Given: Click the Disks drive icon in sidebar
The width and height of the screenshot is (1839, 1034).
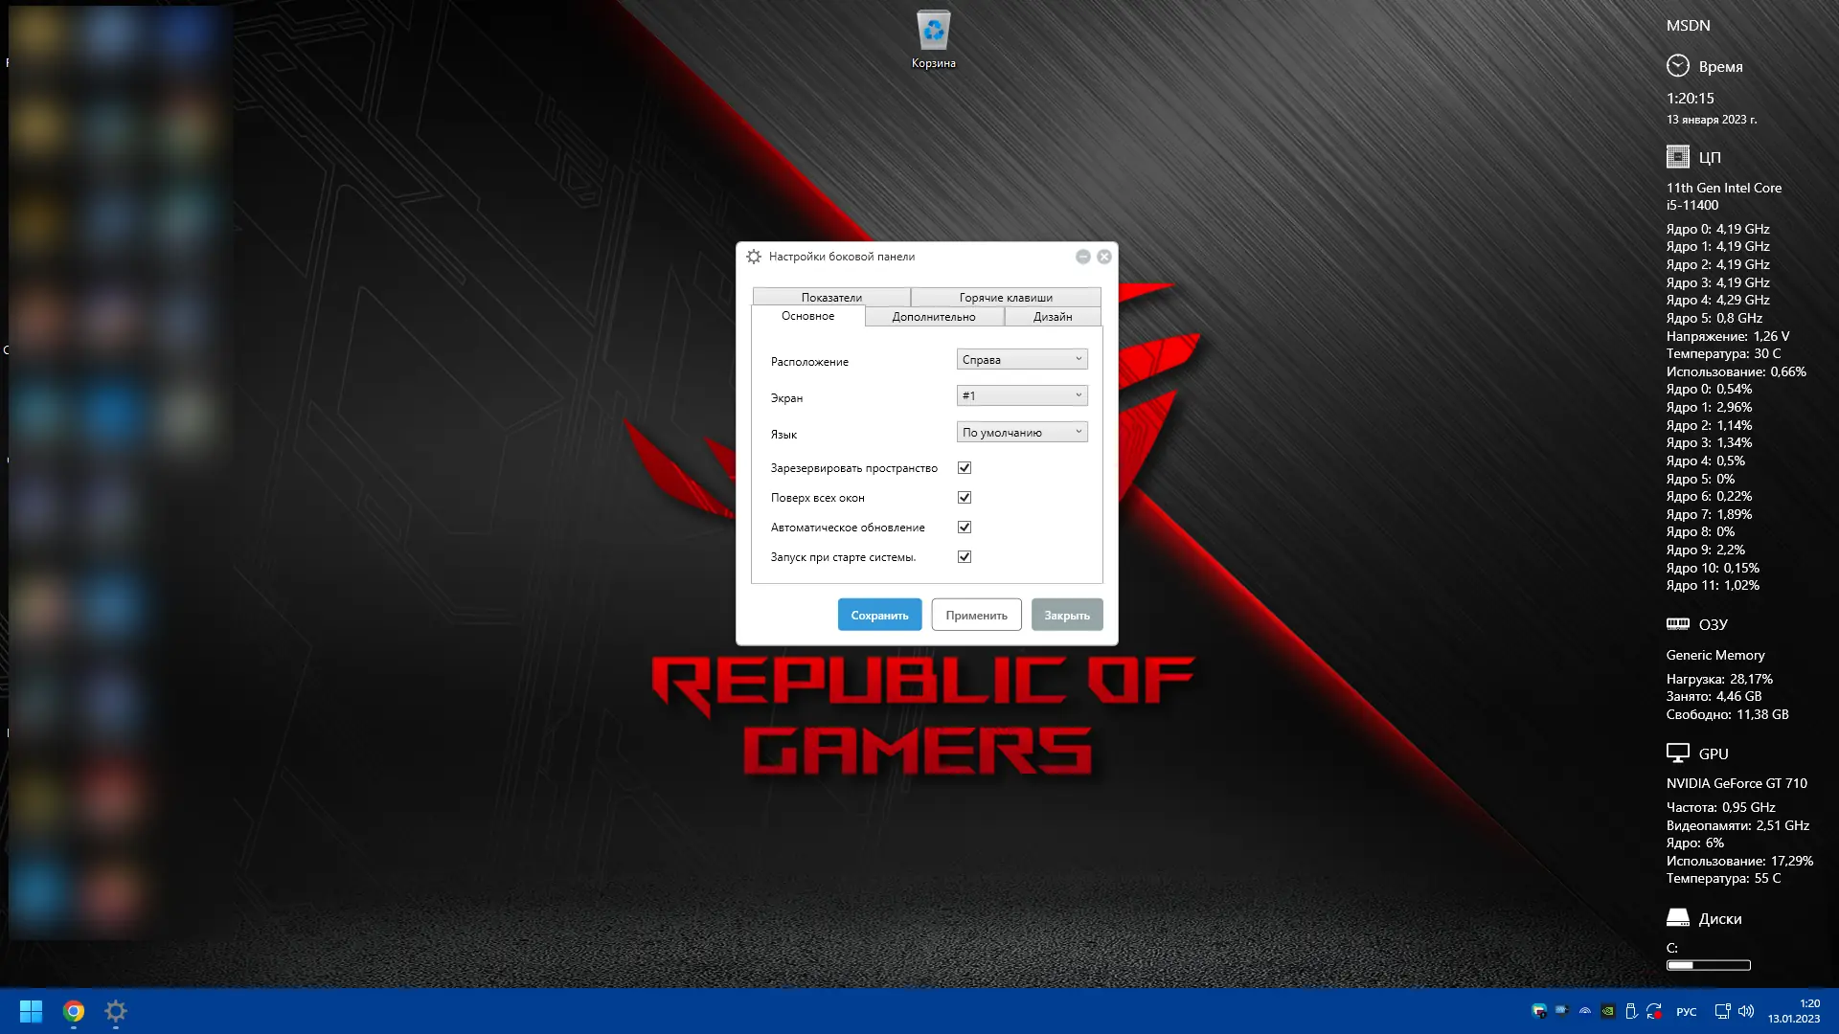Looking at the screenshot, I should coord(1677,918).
